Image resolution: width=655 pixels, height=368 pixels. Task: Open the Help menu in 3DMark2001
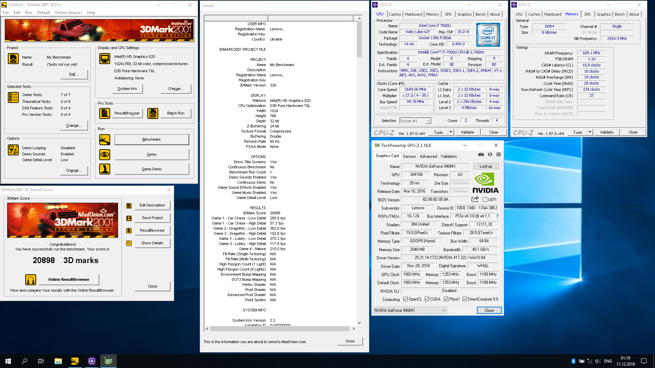[91, 13]
